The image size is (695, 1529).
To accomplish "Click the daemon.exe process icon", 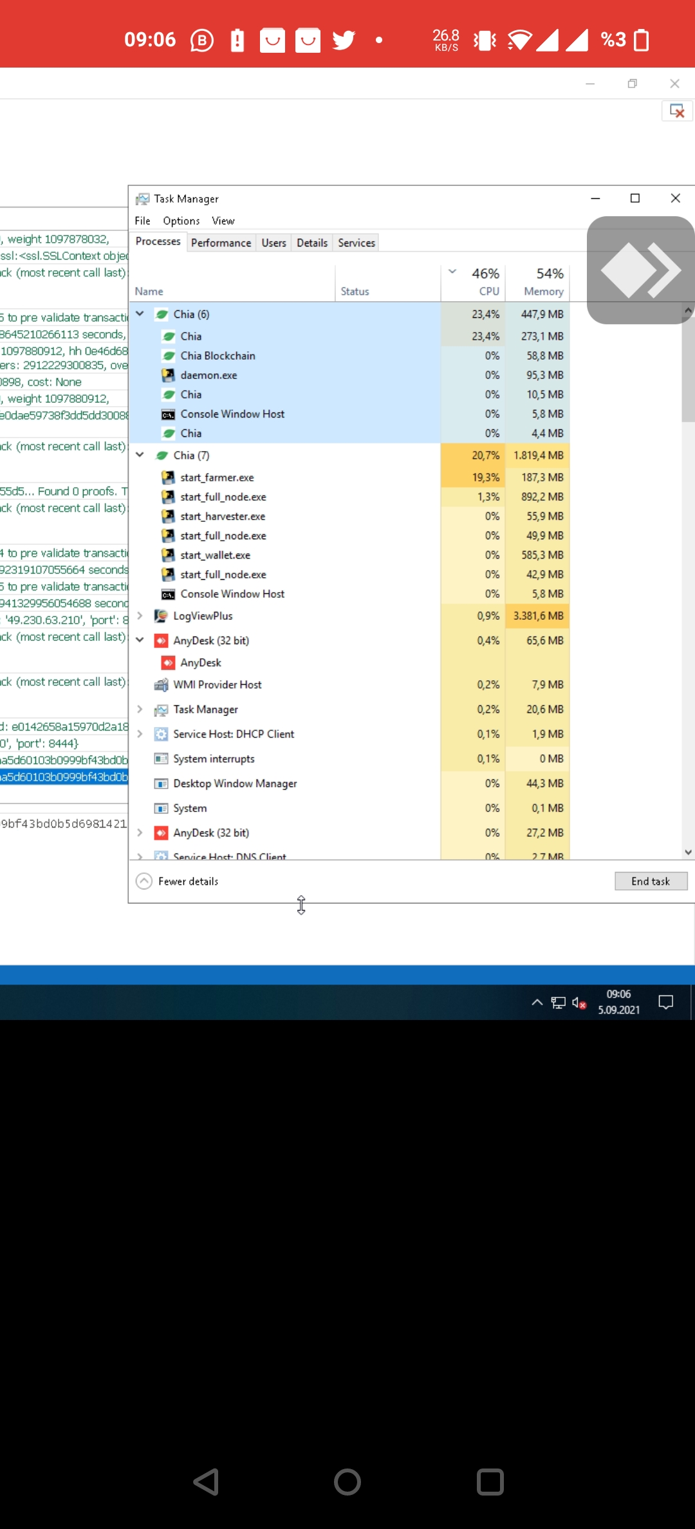I will [x=169, y=375].
